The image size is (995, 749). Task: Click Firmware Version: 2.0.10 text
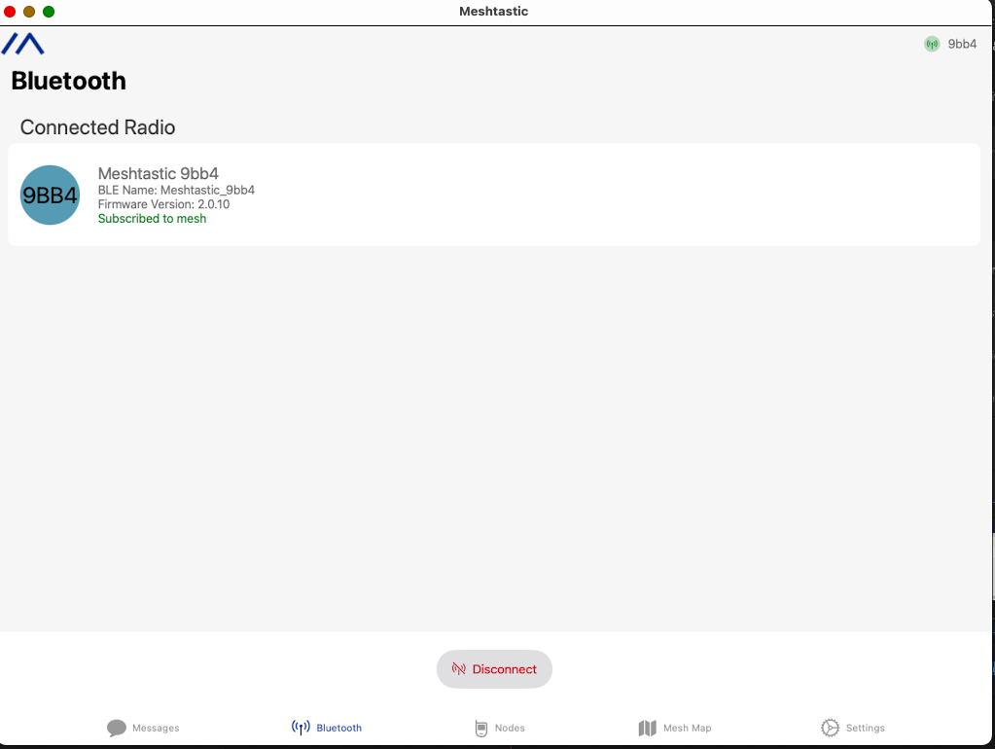pos(163,204)
